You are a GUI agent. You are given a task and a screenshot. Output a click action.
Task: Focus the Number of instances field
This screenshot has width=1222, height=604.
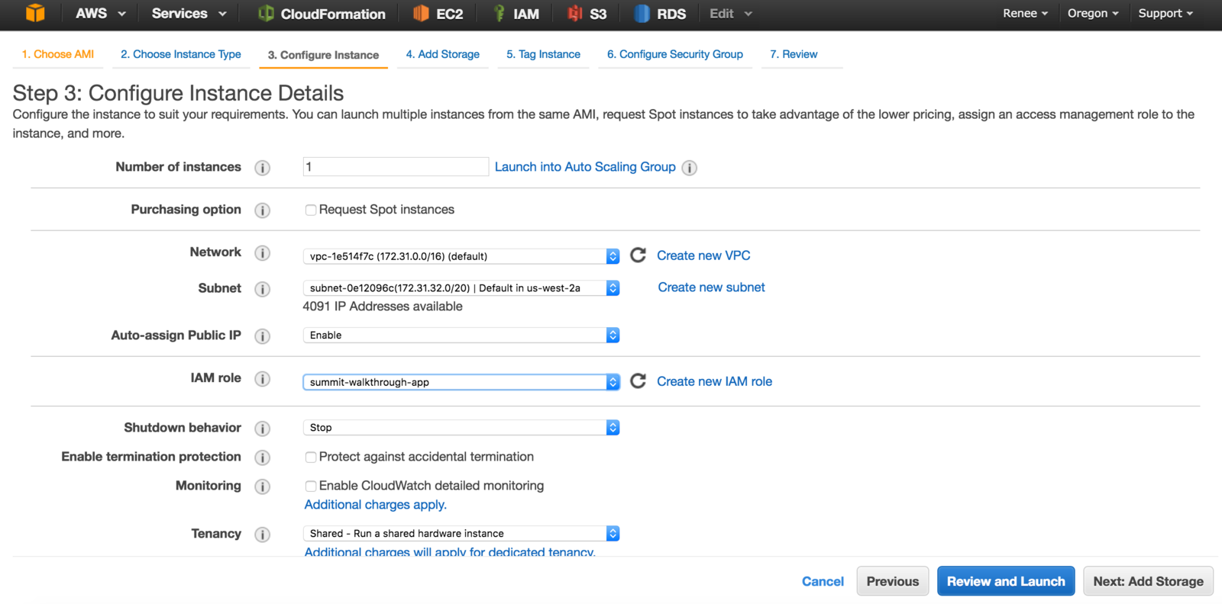[x=396, y=166]
